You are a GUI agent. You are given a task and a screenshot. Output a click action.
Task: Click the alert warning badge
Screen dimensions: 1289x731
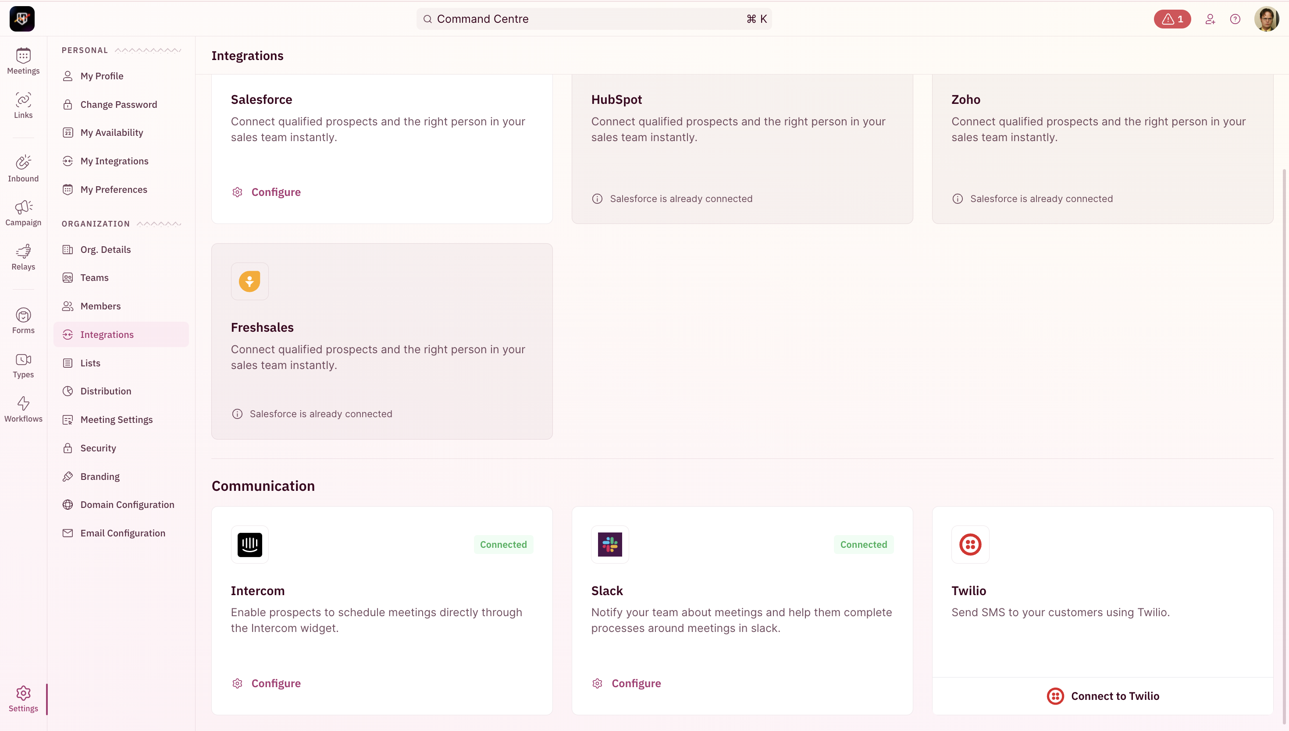pos(1171,19)
